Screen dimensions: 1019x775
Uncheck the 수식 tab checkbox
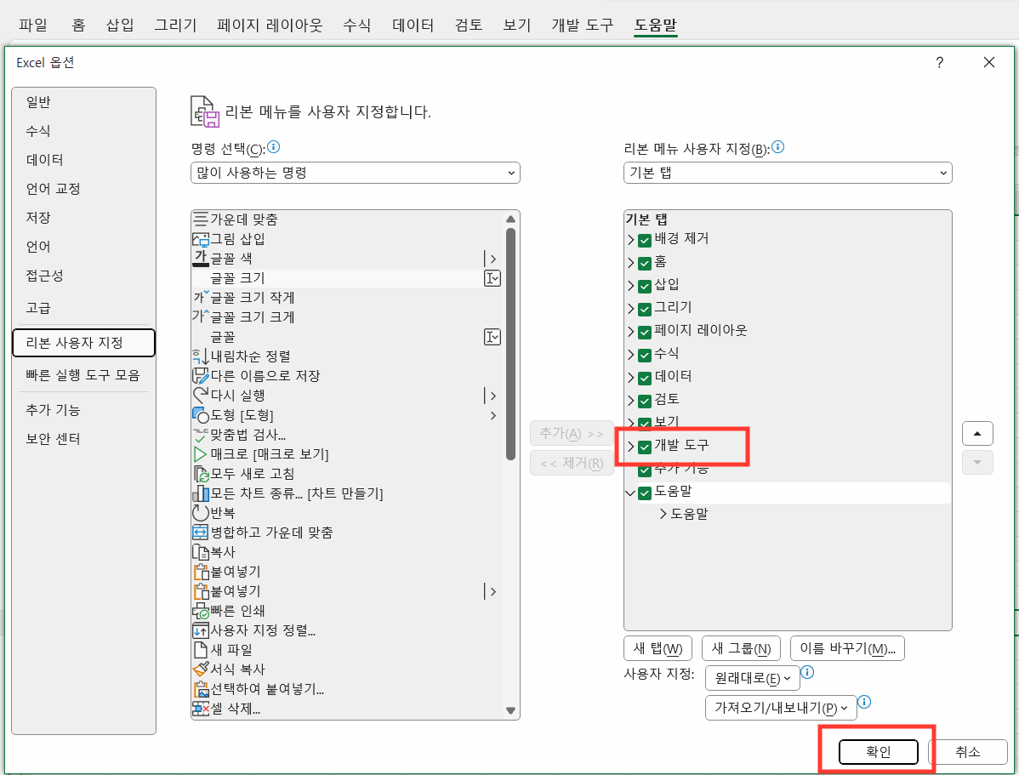pyautogui.click(x=645, y=355)
